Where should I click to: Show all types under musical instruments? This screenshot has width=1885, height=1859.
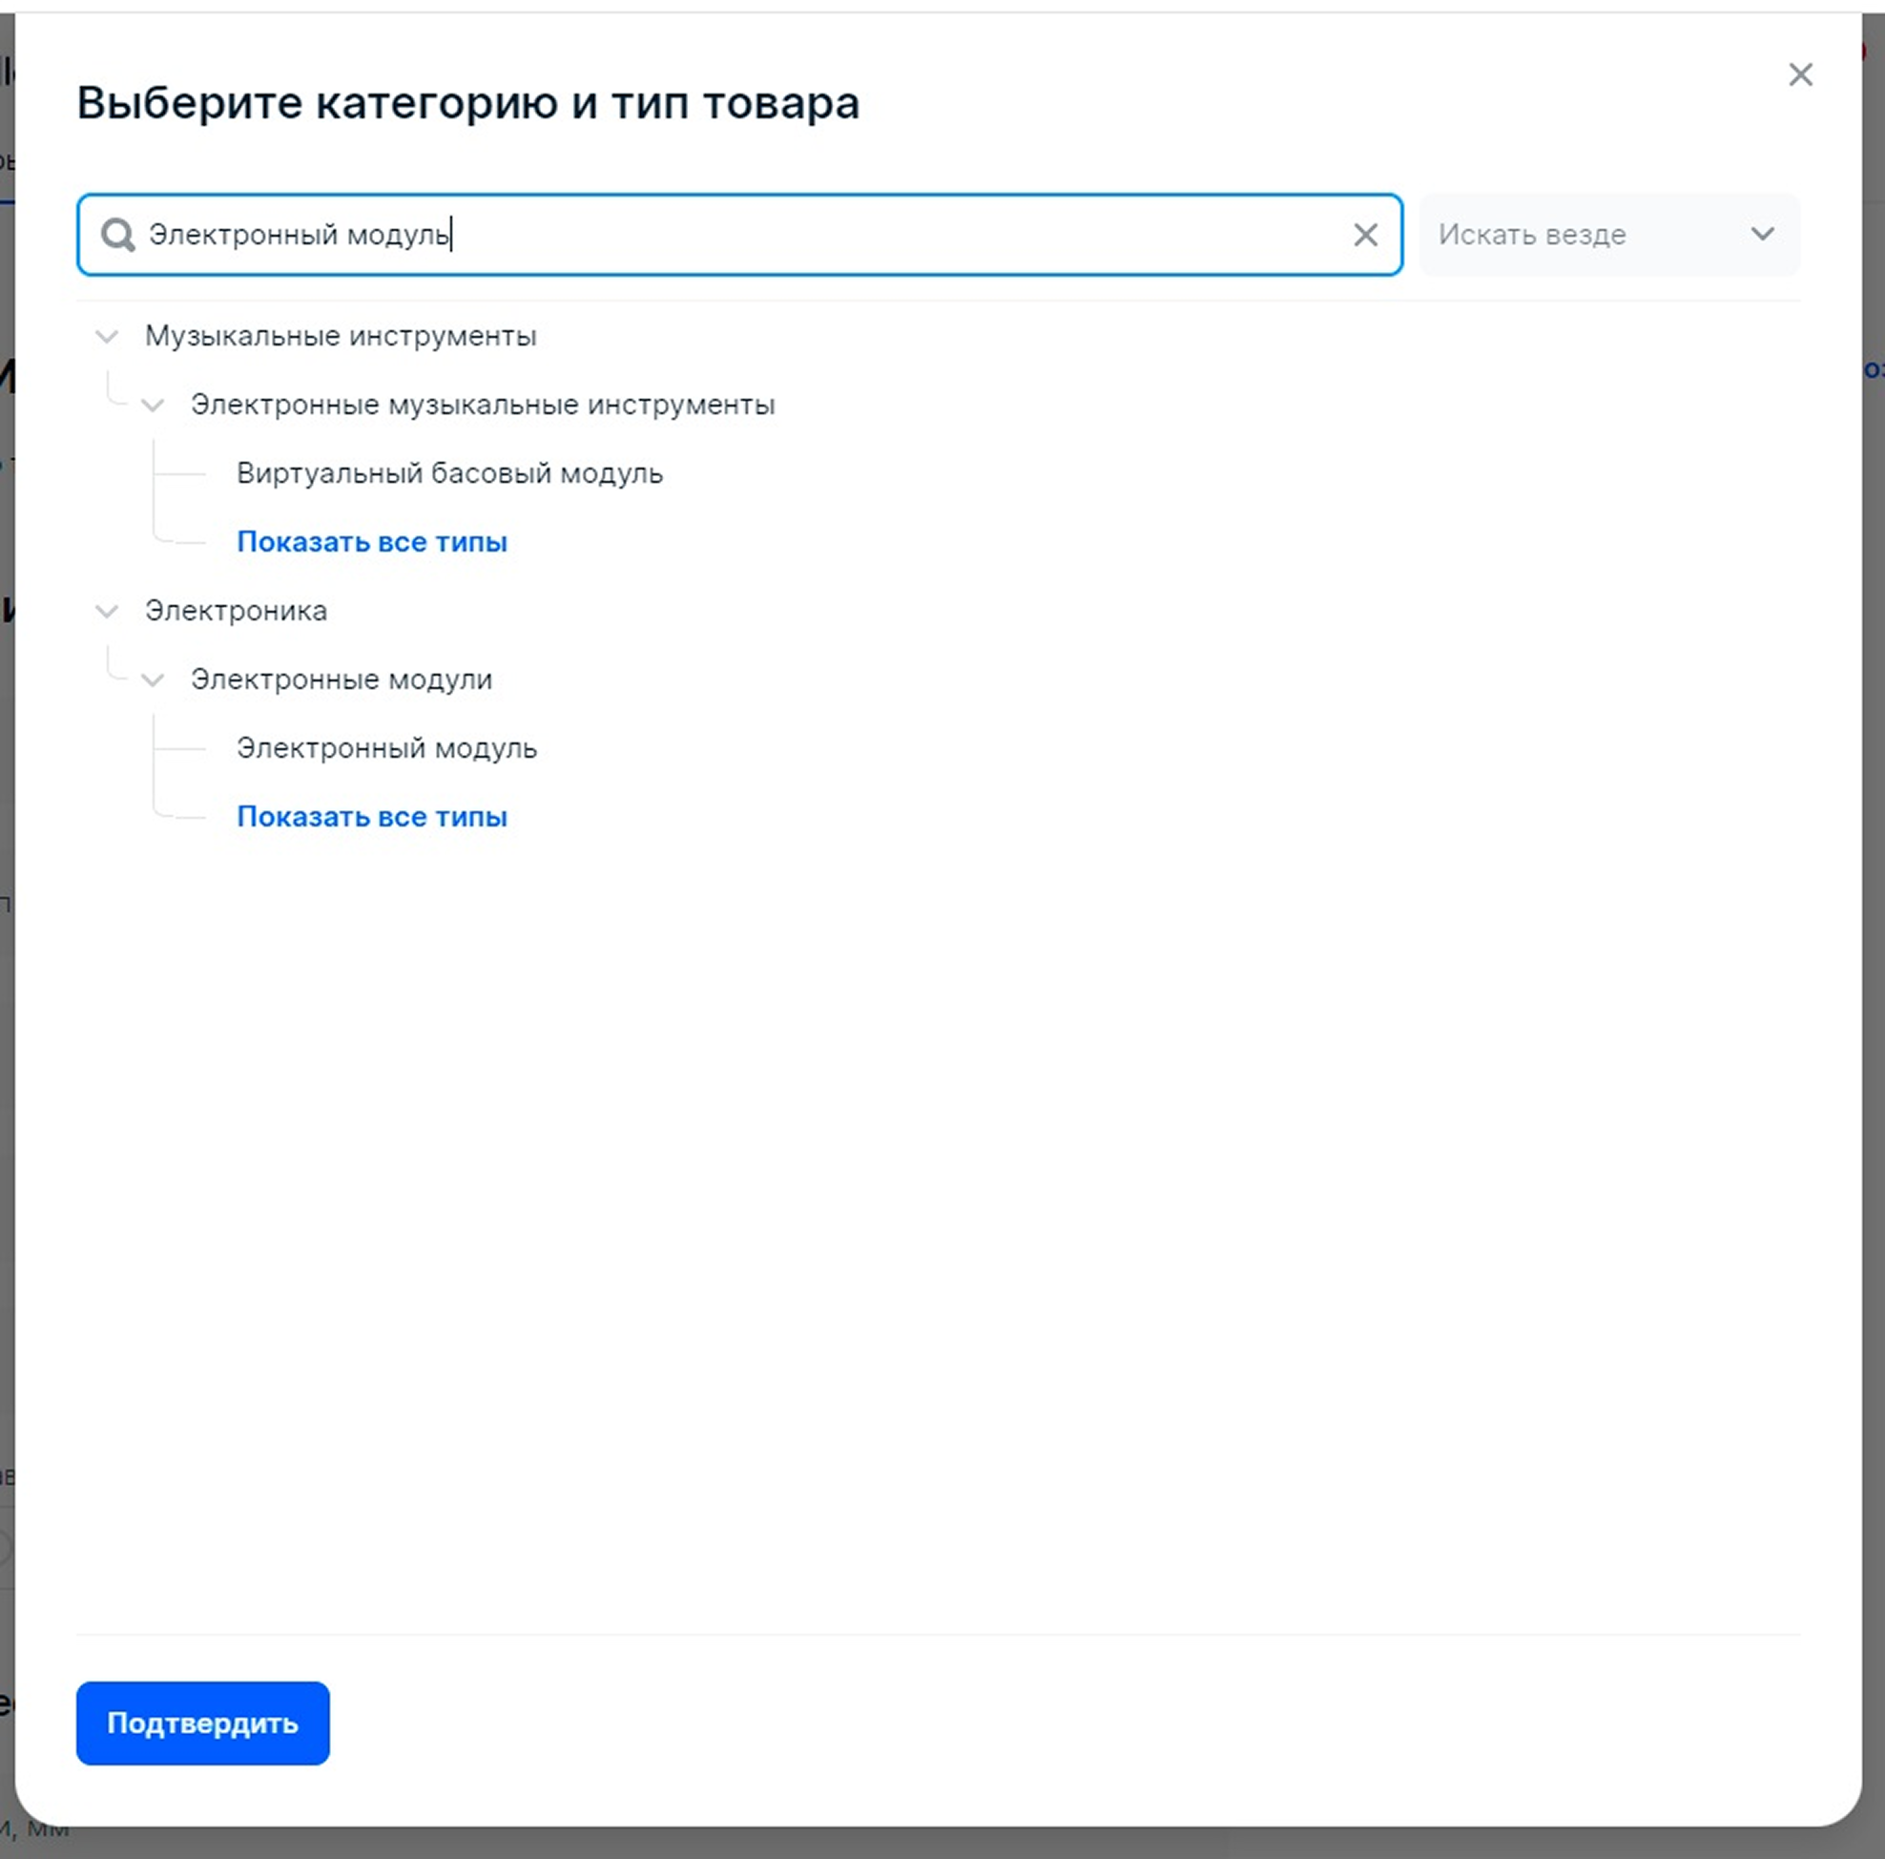tap(372, 542)
